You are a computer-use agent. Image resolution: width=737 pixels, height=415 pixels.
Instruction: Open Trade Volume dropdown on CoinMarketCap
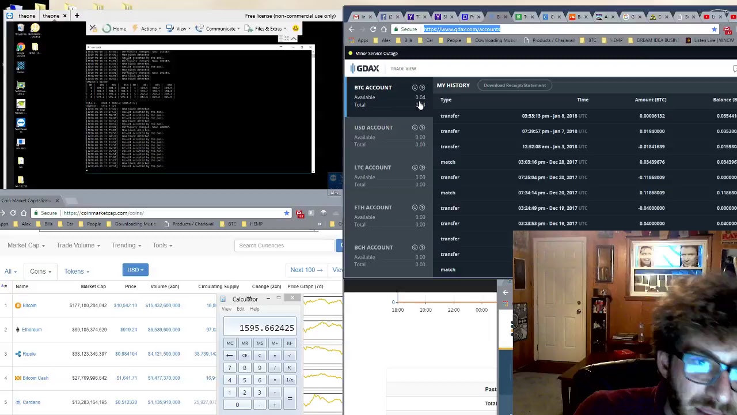click(78, 246)
